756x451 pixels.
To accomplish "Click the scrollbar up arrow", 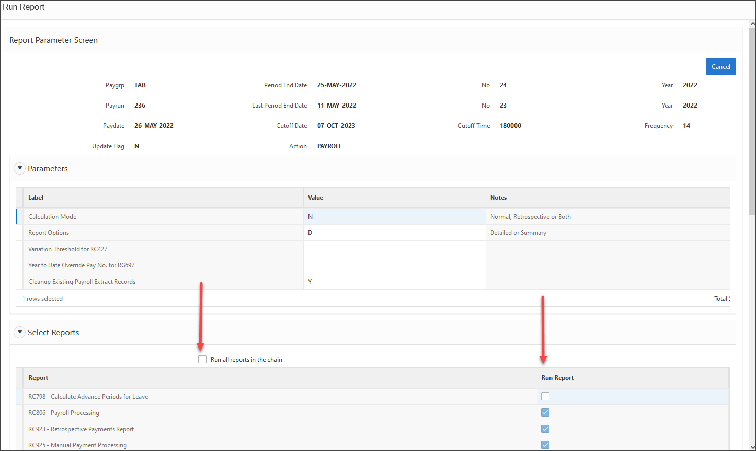I will click(x=752, y=24).
